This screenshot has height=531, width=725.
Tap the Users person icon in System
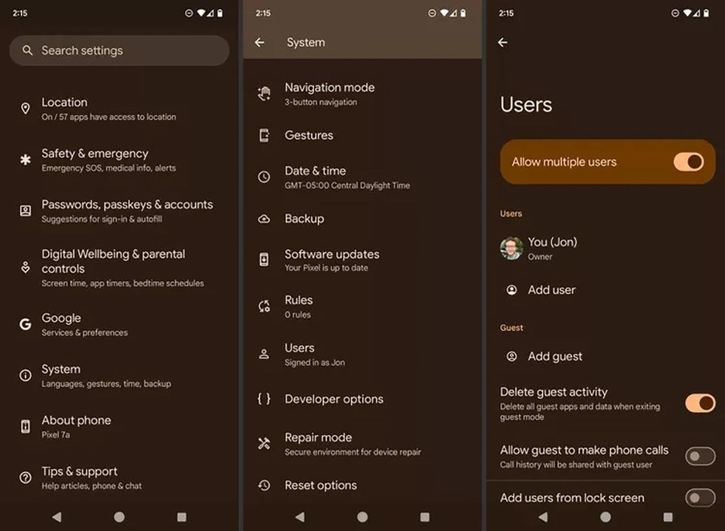click(264, 354)
